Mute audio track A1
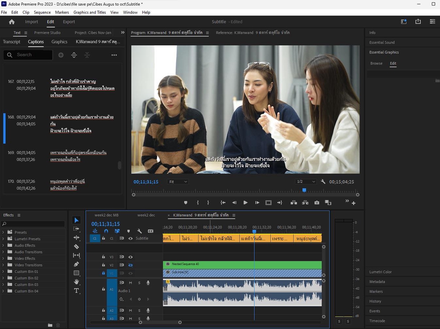The height and width of the screenshot is (329, 440). (131, 283)
